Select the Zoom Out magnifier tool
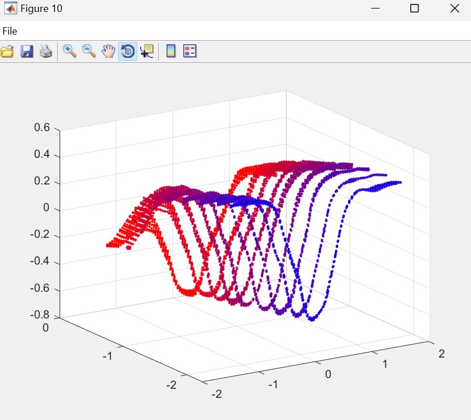Image resolution: width=471 pixels, height=420 pixels. pyautogui.click(x=89, y=52)
